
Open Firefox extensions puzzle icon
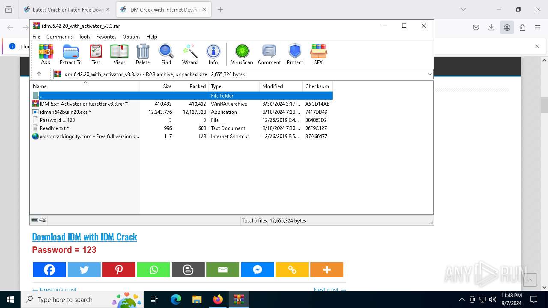[522, 27]
